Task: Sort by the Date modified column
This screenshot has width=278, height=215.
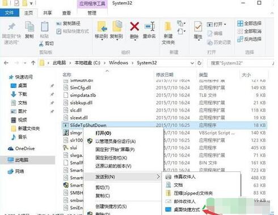Action: (165, 75)
